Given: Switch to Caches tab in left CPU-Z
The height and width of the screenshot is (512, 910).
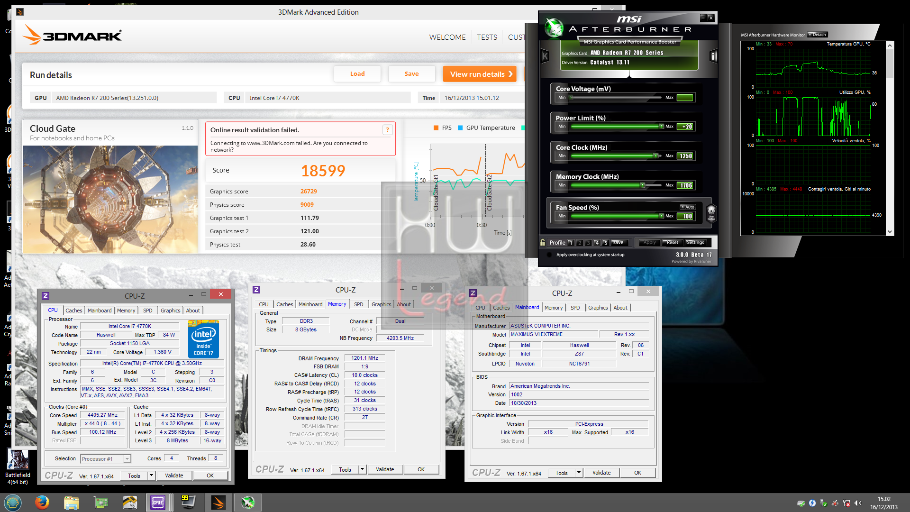Looking at the screenshot, I should click(x=73, y=311).
